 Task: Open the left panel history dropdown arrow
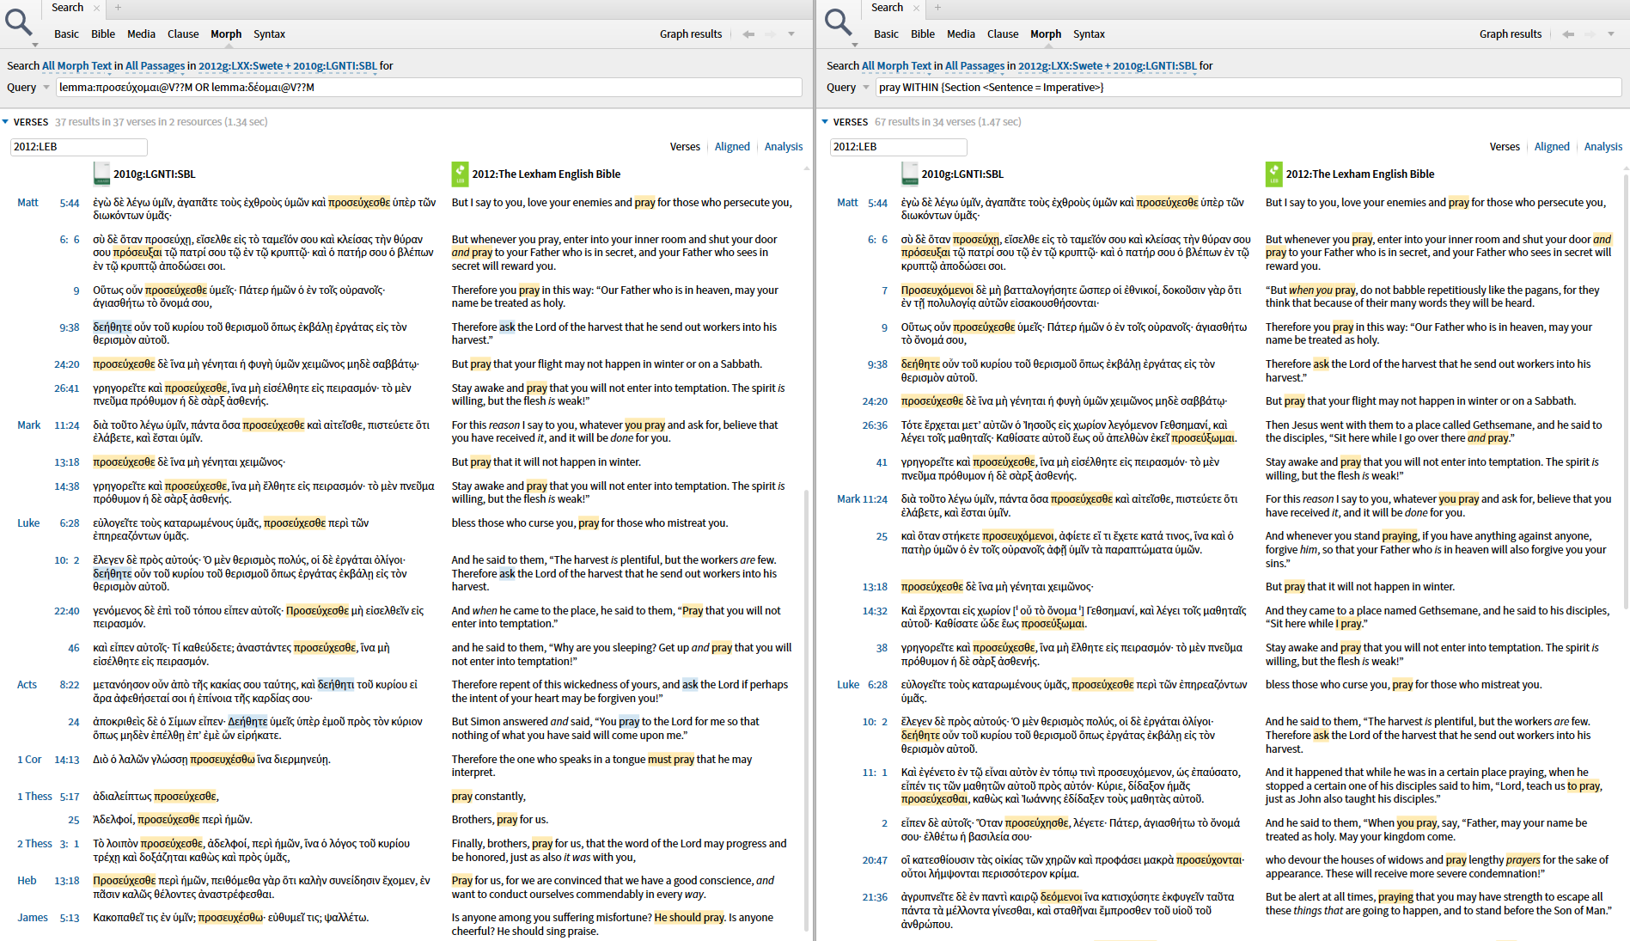791,34
